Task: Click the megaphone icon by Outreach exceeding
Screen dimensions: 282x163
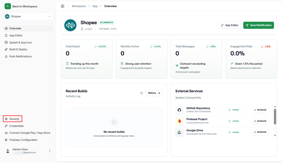Action: [x=177, y=66]
